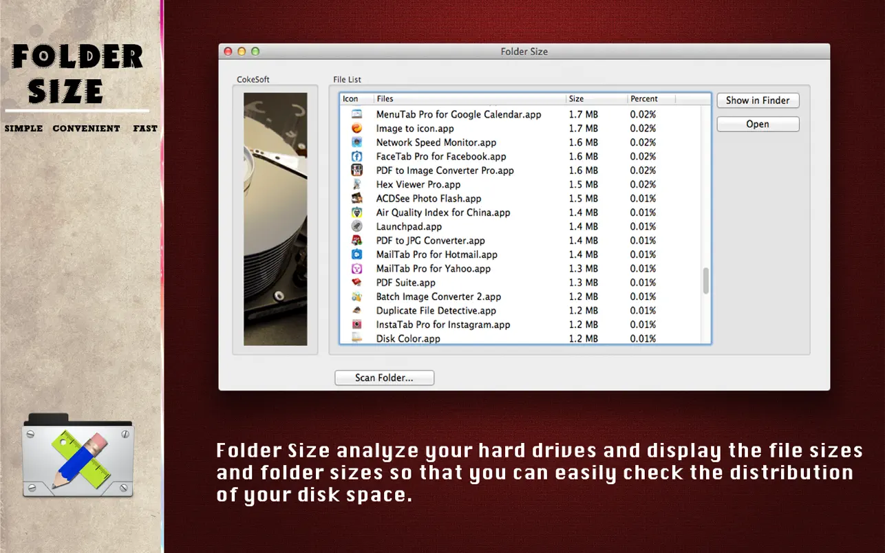Click the Launchpad.app icon

click(x=357, y=226)
